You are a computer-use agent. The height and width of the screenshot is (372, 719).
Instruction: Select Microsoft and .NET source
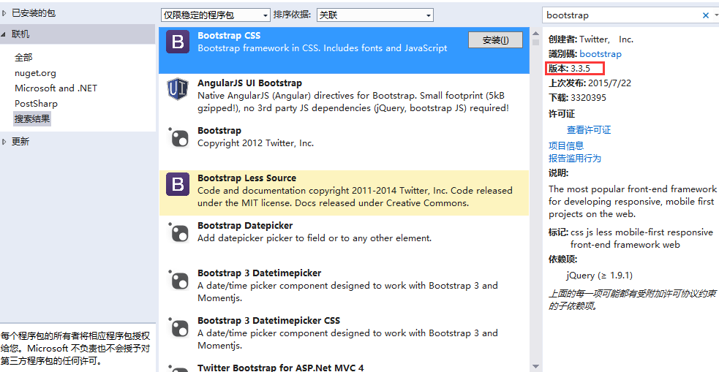(x=56, y=88)
